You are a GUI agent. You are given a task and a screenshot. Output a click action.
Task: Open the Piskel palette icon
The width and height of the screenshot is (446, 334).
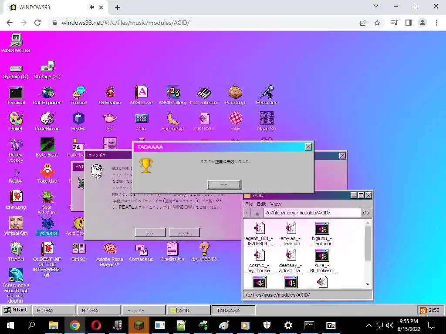(x=16, y=118)
